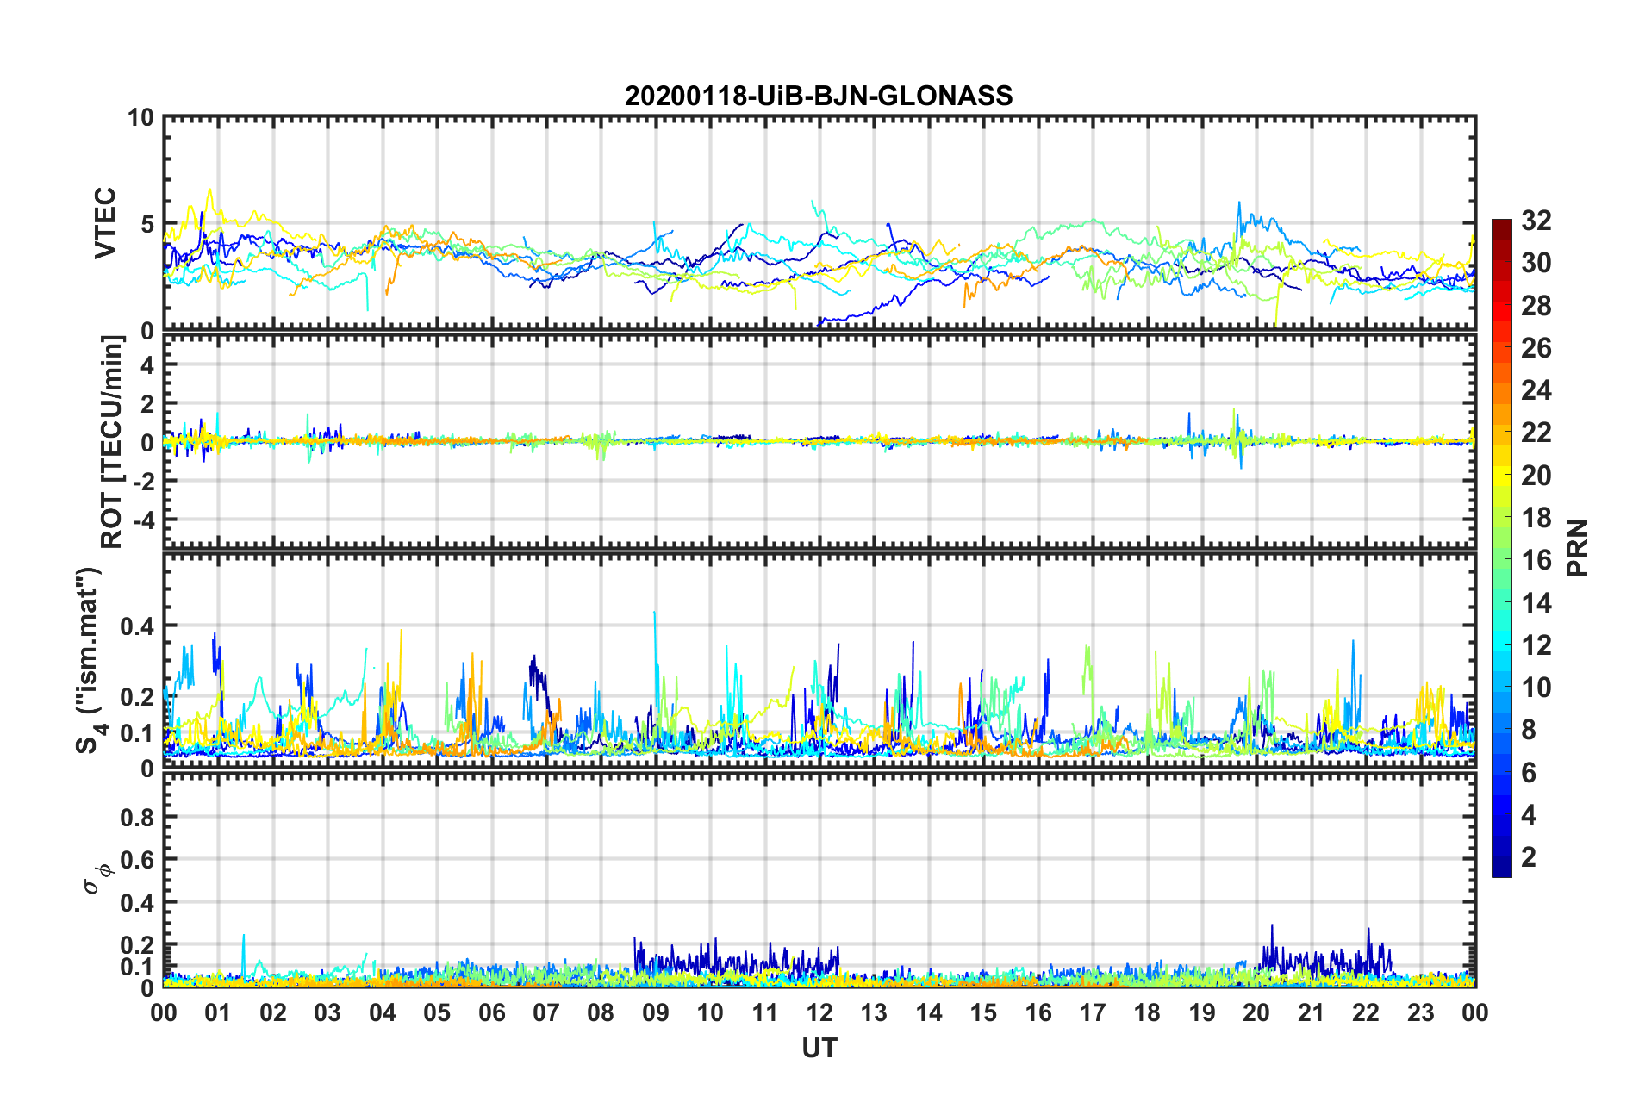Image resolution: width=1639 pixels, height=1096 pixels.
Task: Click colorbar tick value 16
Action: 1536,560
